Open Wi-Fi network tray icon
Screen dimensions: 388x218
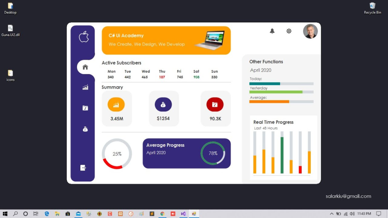point(346,214)
